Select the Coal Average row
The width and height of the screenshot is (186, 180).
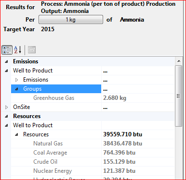tap(93, 153)
